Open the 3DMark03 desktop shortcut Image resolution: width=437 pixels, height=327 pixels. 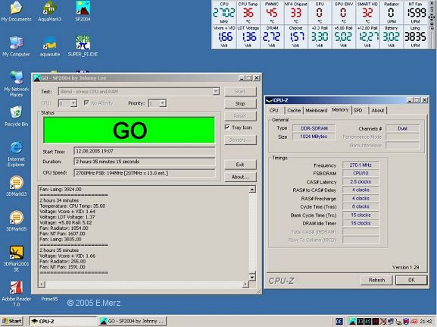16,186
